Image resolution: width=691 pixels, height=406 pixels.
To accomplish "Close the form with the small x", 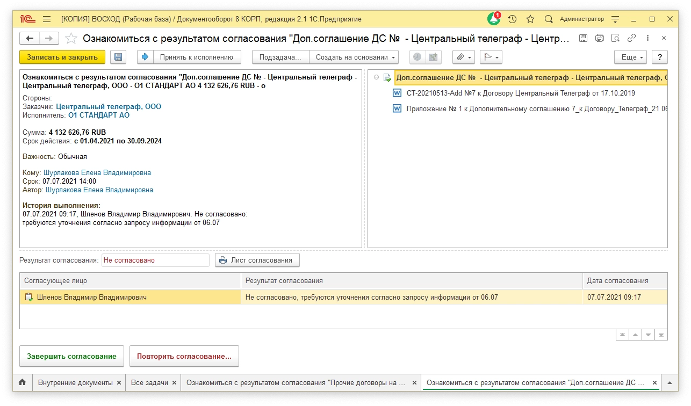I will [x=664, y=38].
